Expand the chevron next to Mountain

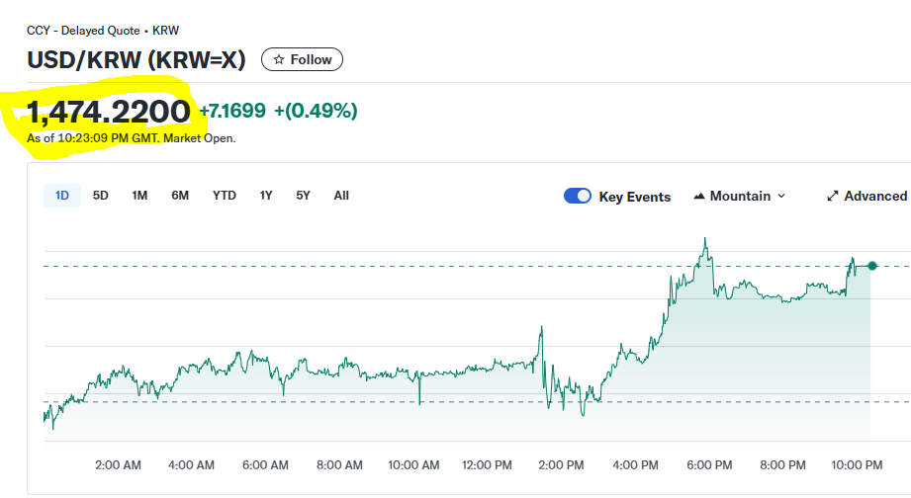click(x=781, y=197)
